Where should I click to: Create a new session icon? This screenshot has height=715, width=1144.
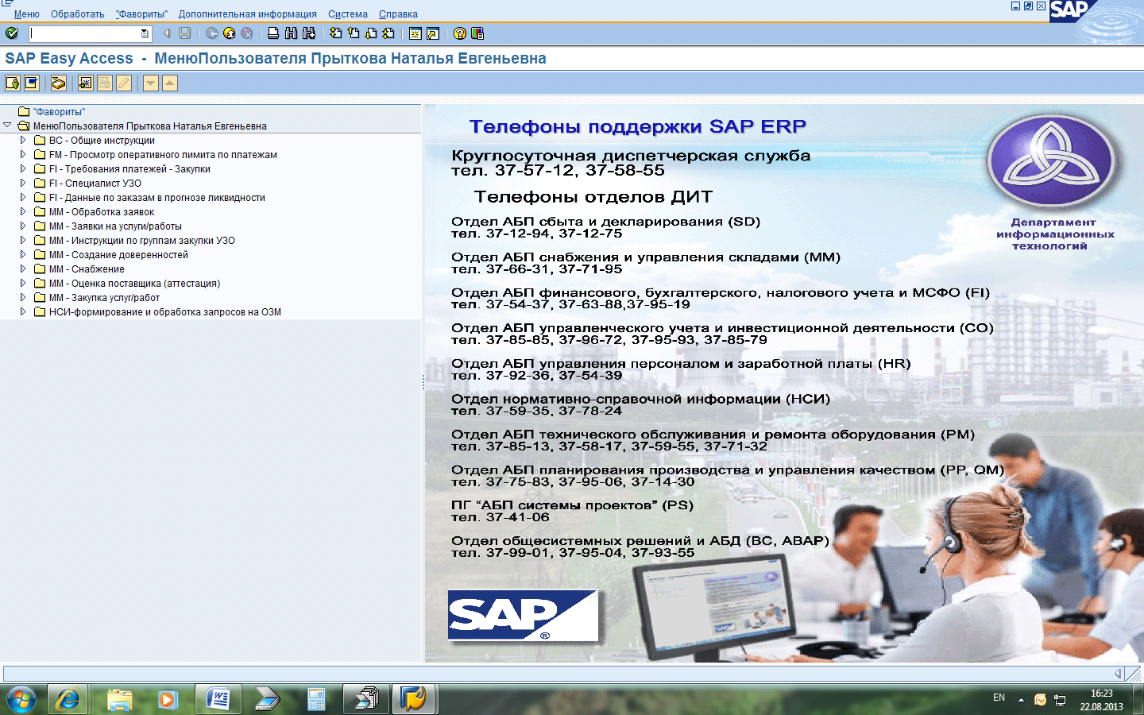click(415, 33)
